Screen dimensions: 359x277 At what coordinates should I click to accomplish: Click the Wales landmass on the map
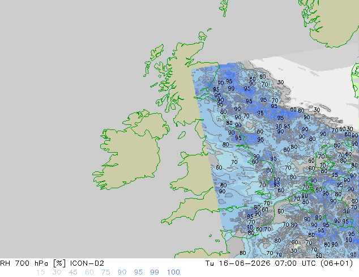pos(196,174)
